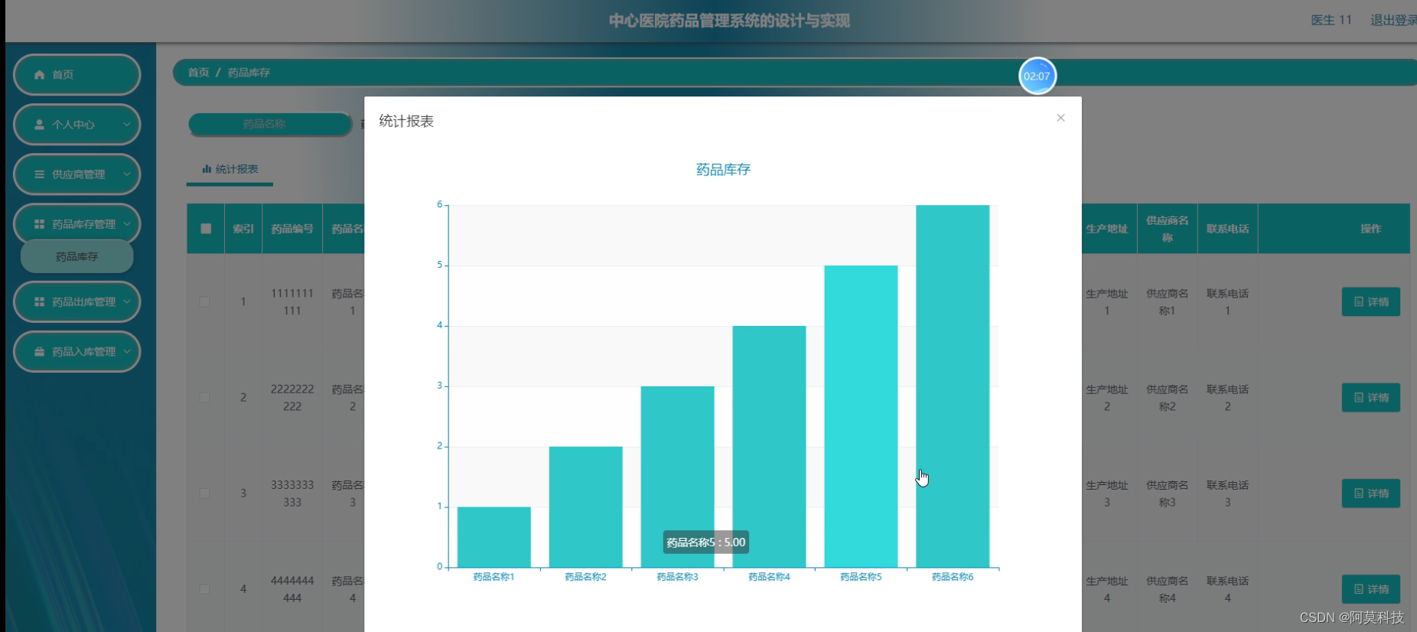
Task: Click the 1111111111 drug number cell
Action: [292, 302]
